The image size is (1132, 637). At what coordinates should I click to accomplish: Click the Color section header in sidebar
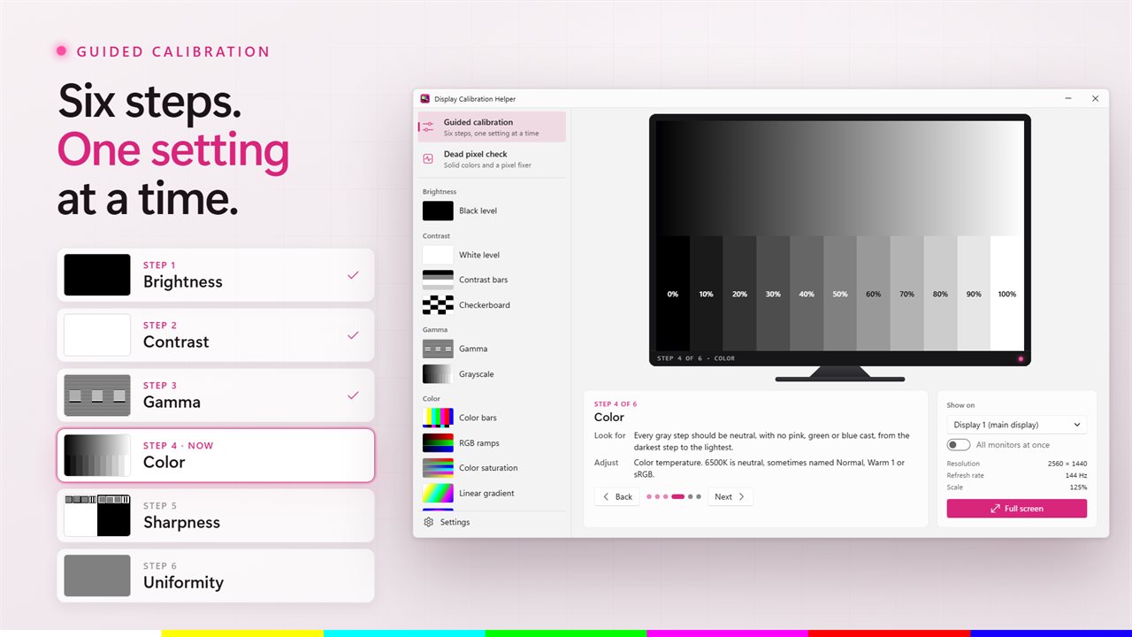tap(432, 399)
